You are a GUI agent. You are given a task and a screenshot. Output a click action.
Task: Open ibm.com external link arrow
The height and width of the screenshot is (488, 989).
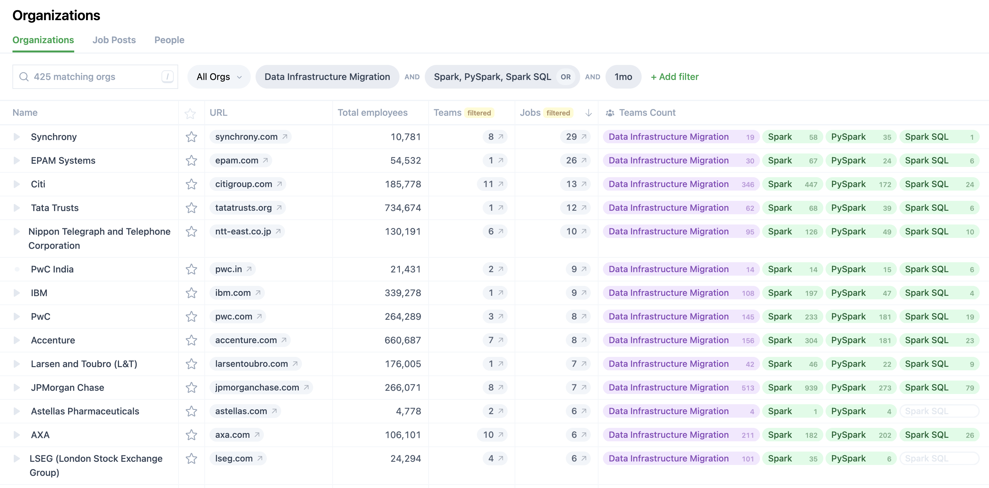point(258,293)
